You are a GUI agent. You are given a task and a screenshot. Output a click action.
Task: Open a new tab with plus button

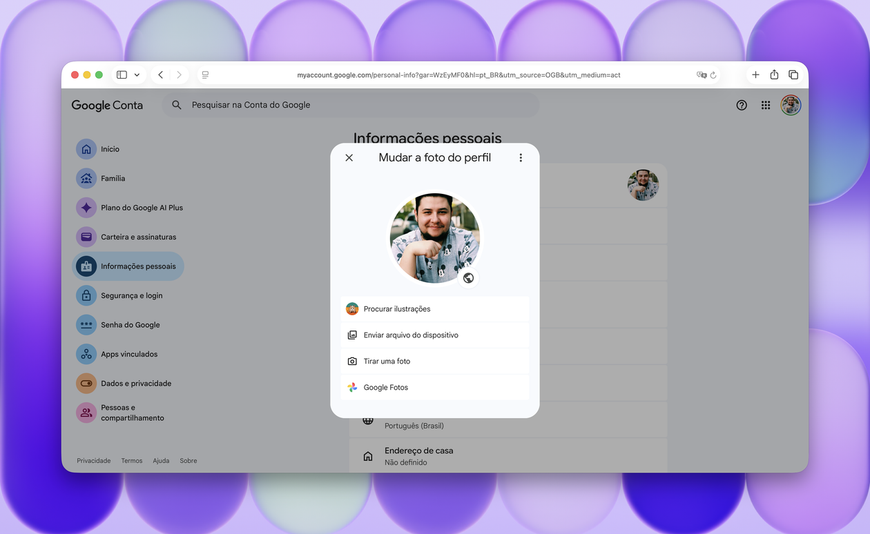[x=755, y=75]
